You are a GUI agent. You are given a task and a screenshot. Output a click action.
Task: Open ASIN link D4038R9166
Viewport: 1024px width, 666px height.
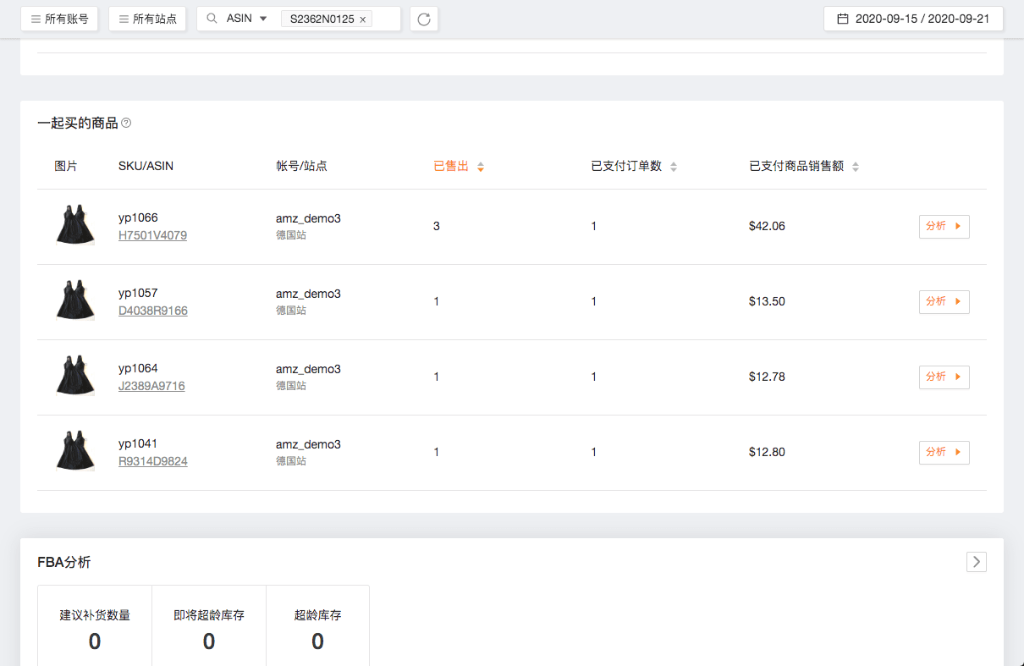click(152, 311)
